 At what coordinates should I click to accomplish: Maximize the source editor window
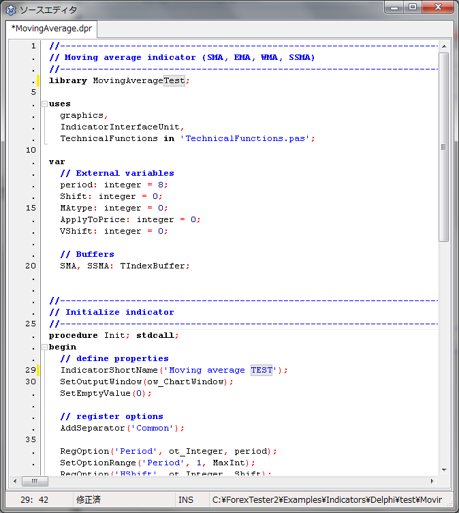413,7
